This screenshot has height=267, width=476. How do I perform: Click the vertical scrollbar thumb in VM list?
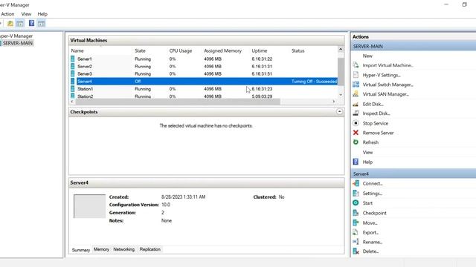pyautogui.click(x=341, y=71)
